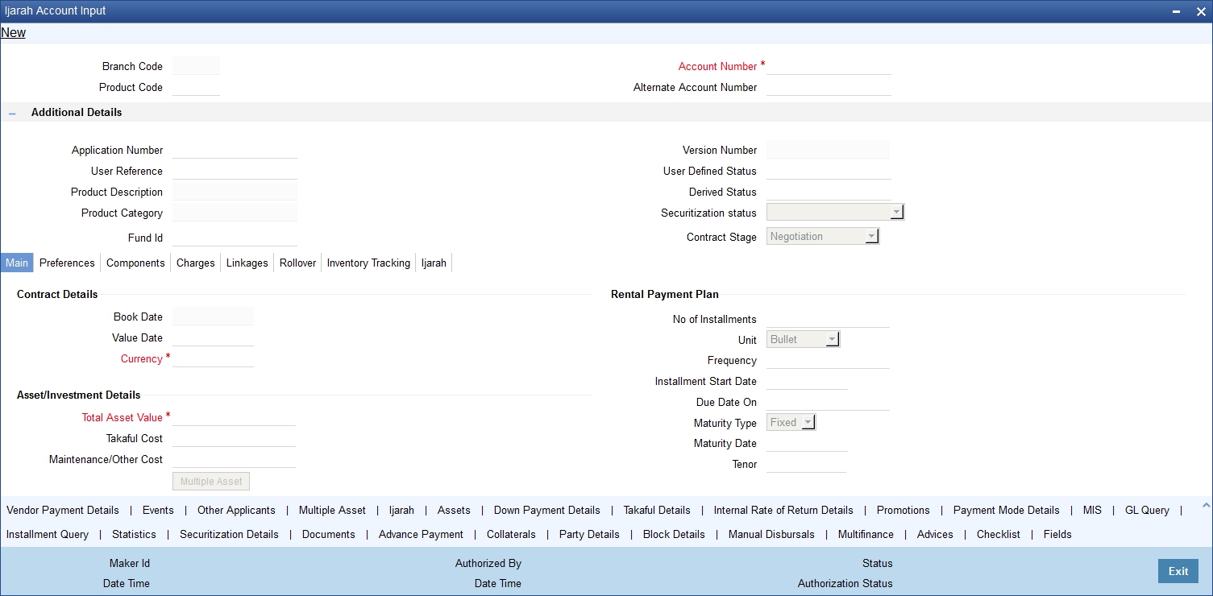
Task: Open the Ijarah bottom link
Action: coord(401,511)
